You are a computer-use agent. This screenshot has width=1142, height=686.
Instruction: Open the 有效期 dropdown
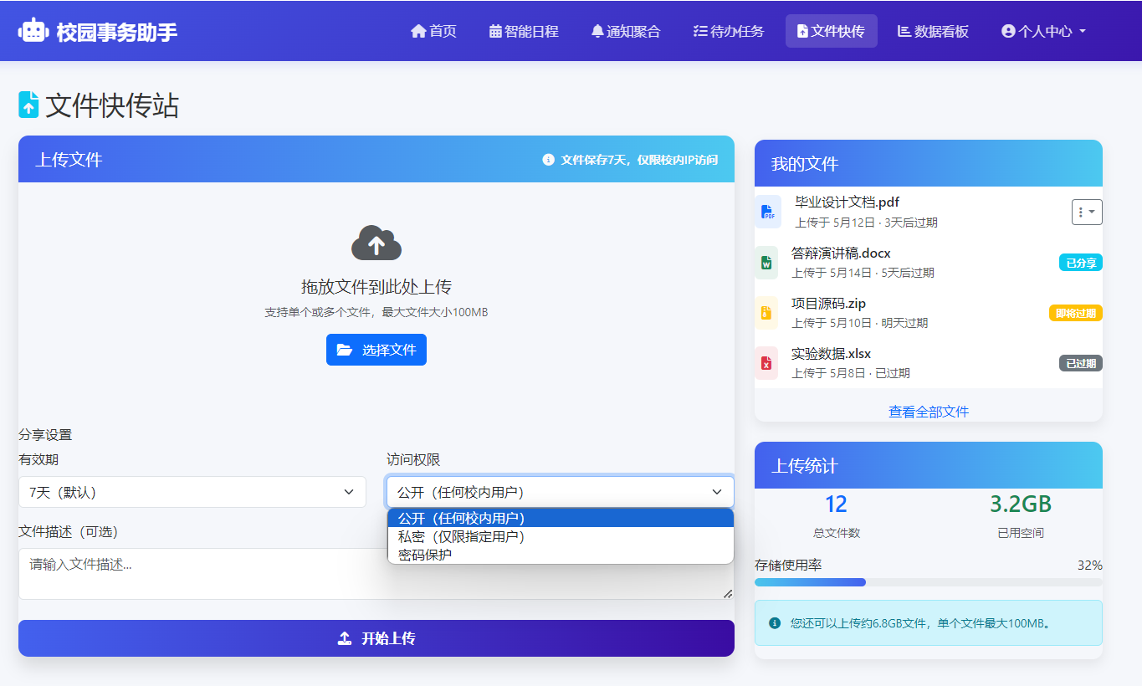[x=192, y=492]
